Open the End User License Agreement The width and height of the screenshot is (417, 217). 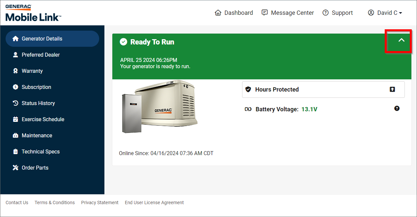[x=154, y=203]
